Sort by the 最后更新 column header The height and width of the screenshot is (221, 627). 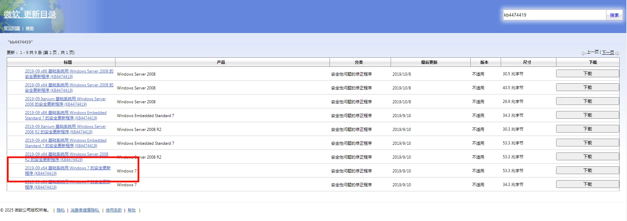[x=429, y=62]
